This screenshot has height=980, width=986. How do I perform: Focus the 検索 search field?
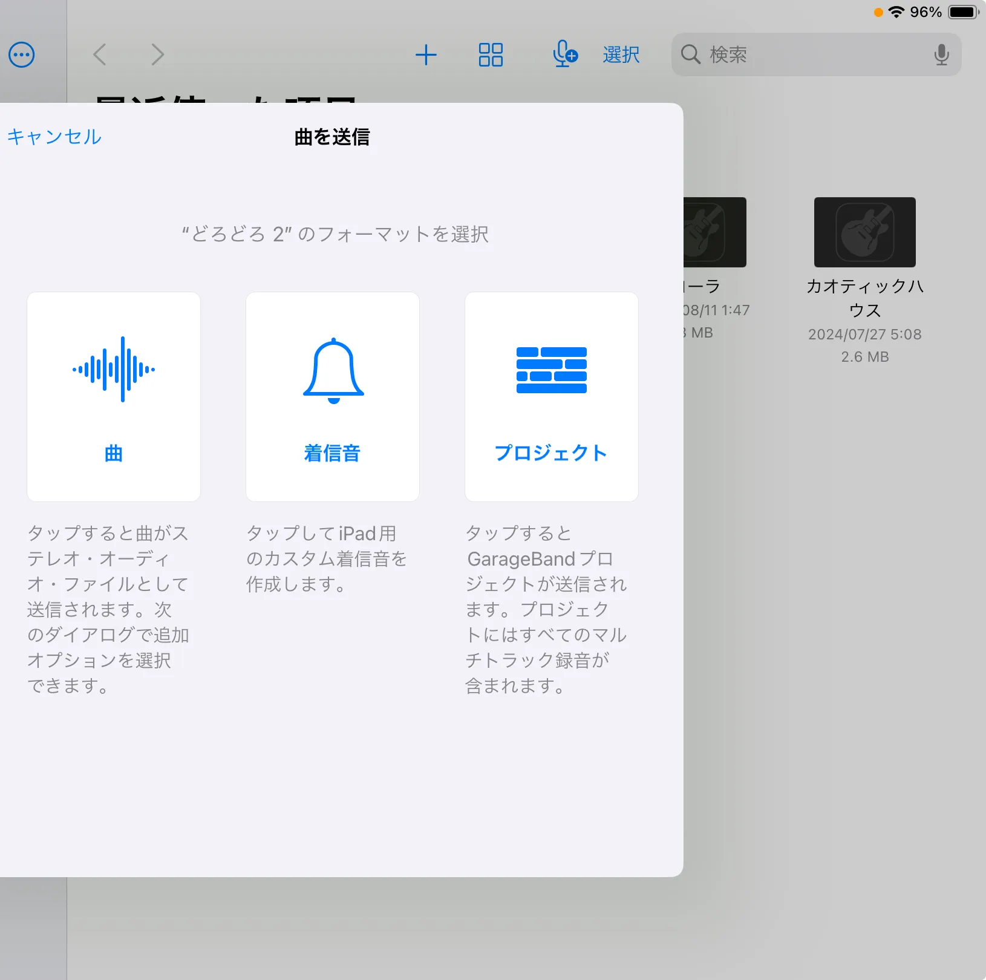tap(816, 54)
